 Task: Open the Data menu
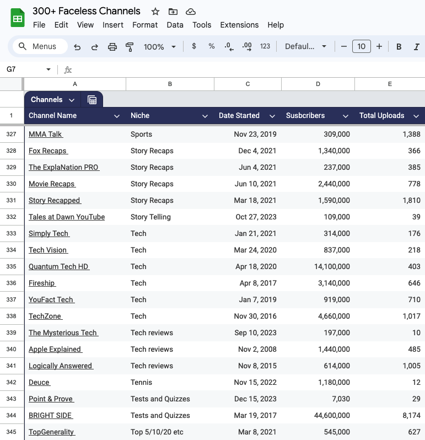pos(175,25)
